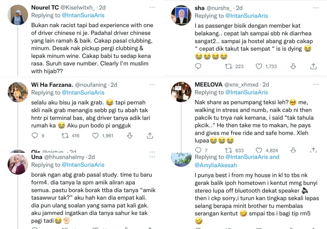Screen dimensions: 327x229
Task: Downvote Wi Ha Farzana's tweet
Action: coord(129,135)
